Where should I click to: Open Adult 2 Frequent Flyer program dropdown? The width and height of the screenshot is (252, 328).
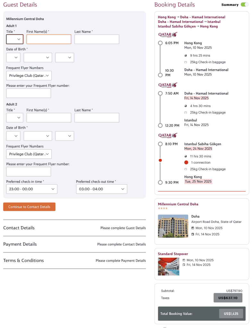[x=29, y=154]
